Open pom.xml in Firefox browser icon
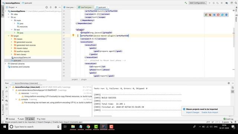The image size is (238, 134). click(x=210, y=15)
